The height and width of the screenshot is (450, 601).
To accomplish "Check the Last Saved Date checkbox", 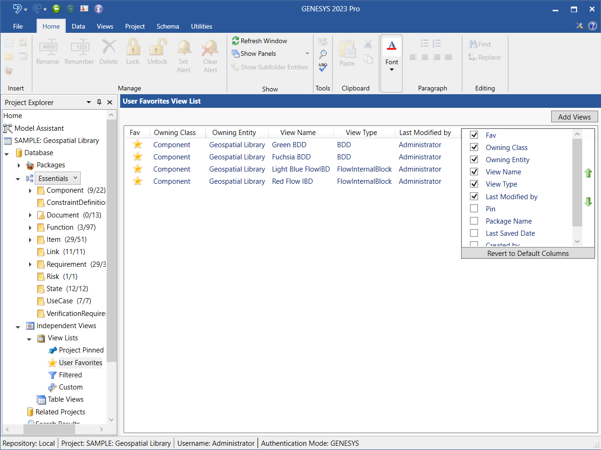I will tap(474, 233).
